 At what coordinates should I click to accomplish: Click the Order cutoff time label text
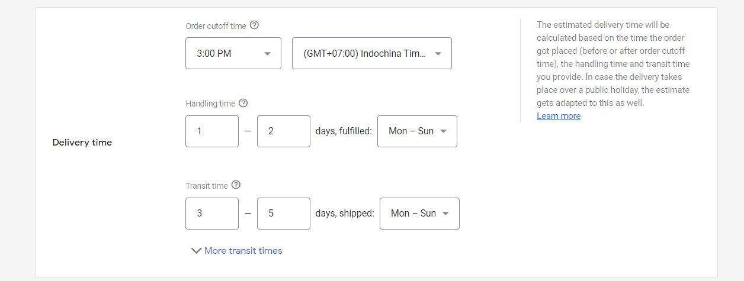[x=216, y=26]
